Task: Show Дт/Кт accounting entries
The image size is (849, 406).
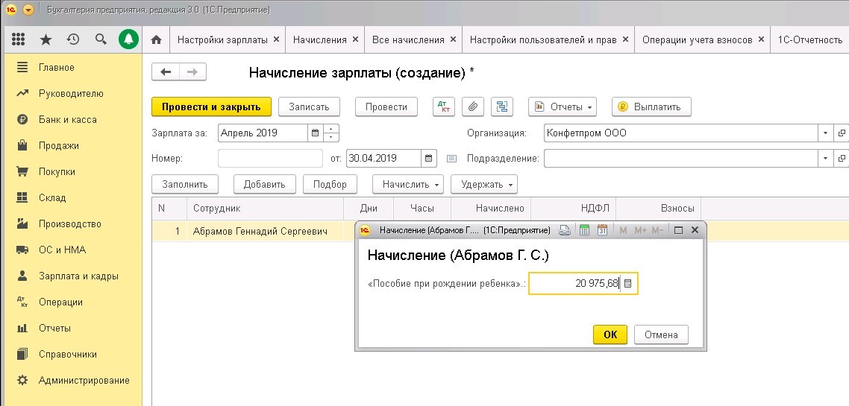Action: [x=444, y=107]
